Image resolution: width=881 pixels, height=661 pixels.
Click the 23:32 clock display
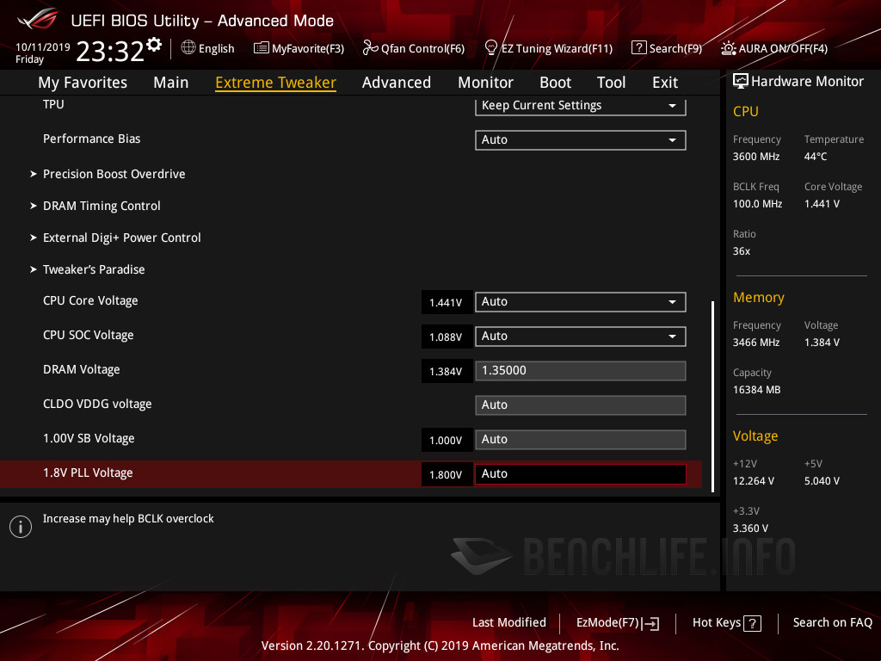110,52
